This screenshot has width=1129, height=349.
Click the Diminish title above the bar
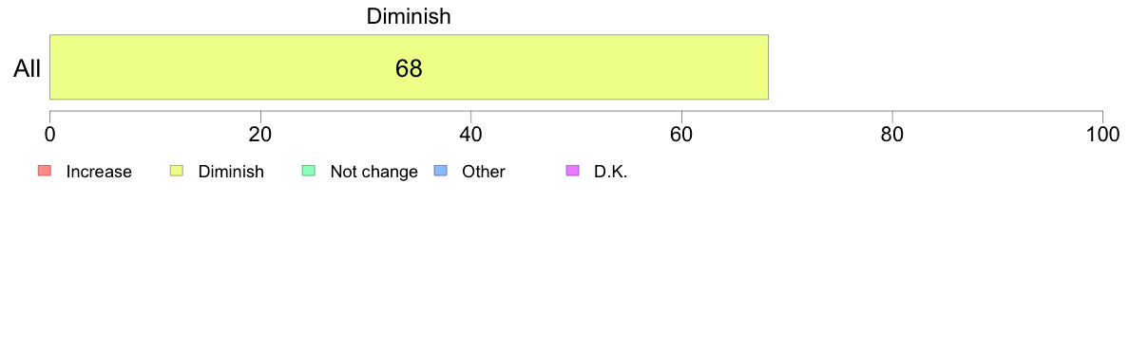409,16
